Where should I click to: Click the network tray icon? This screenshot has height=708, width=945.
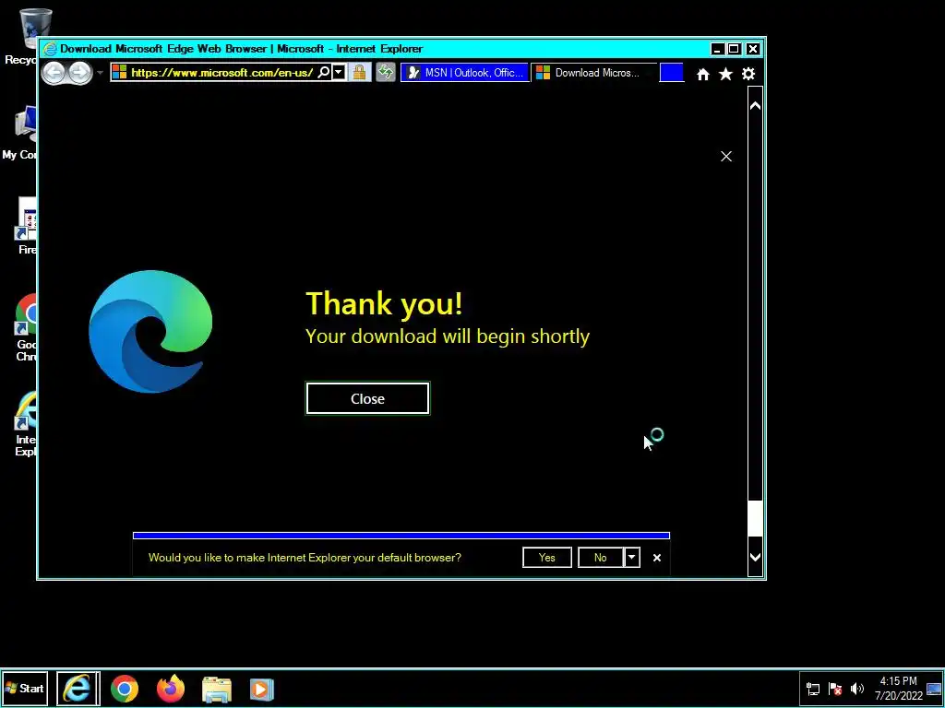pyautogui.click(x=813, y=689)
